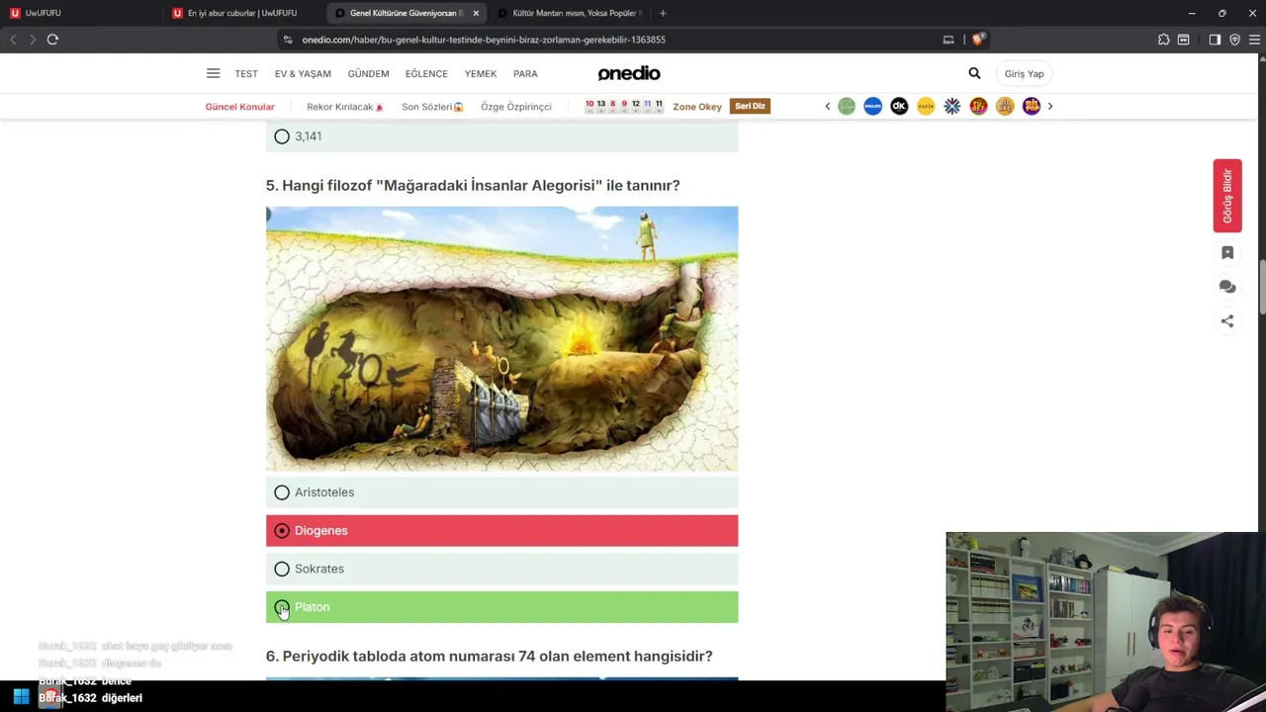Open the Özge Özpirinçci link
1266x712 pixels.
click(x=516, y=107)
